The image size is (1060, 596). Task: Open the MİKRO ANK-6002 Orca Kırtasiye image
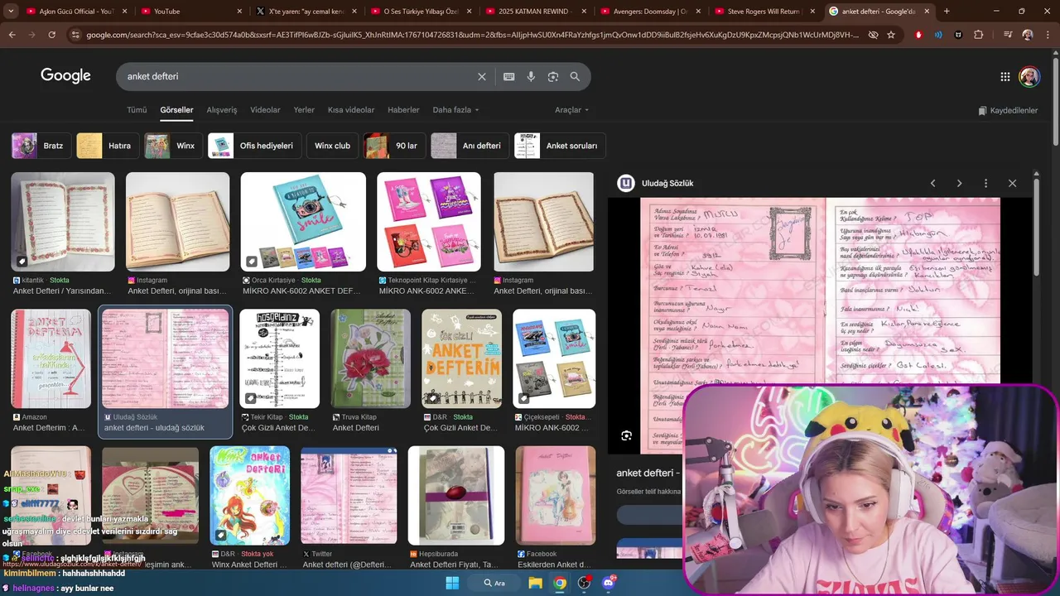pos(303,222)
